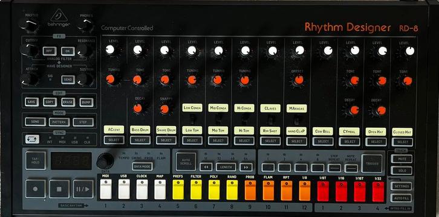Flip the Hi Conga / Hi Tom switch
Viewport: 439px width, 217px height.
tap(244, 120)
